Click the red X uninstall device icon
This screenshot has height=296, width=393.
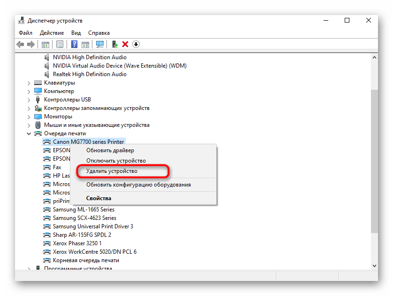pyautogui.click(x=125, y=44)
